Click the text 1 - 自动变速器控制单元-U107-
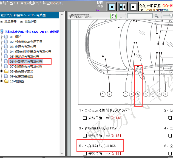The image size is (173, 158). pyautogui.click(x=103, y=110)
